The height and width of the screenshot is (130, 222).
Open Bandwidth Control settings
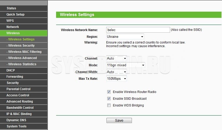point(20,108)
